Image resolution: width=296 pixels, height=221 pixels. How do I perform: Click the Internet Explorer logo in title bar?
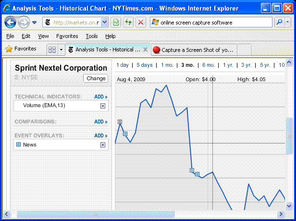7,8
